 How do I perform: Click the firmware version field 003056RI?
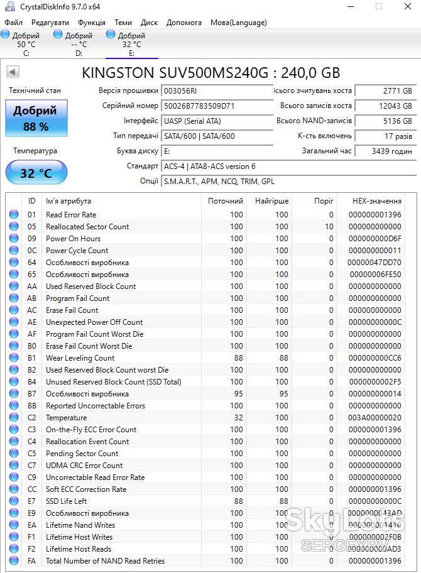[217, 91]
